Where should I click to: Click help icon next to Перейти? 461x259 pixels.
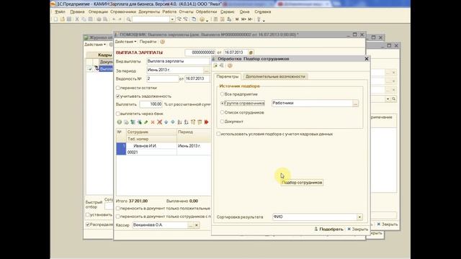(163, 42)
